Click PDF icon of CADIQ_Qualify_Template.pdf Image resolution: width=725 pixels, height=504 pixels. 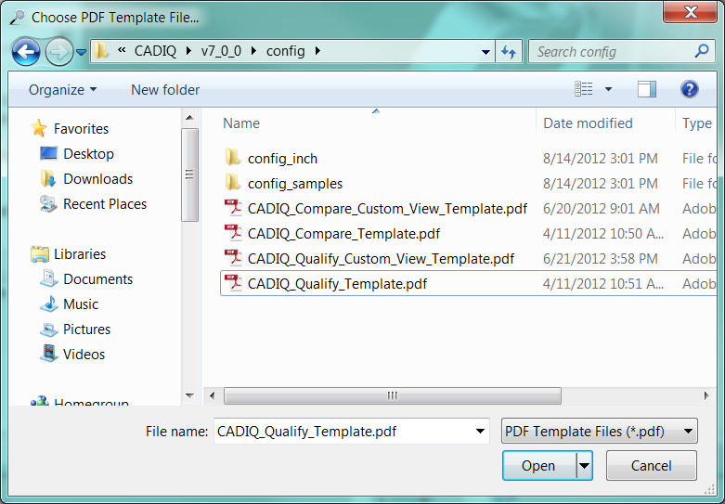point(233,282)
